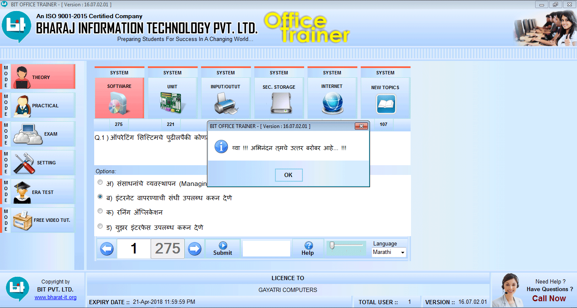Click the support agent headset picture
Image resolution: width=577 pixels, height=308 pixels.
(x=508, y=290)
